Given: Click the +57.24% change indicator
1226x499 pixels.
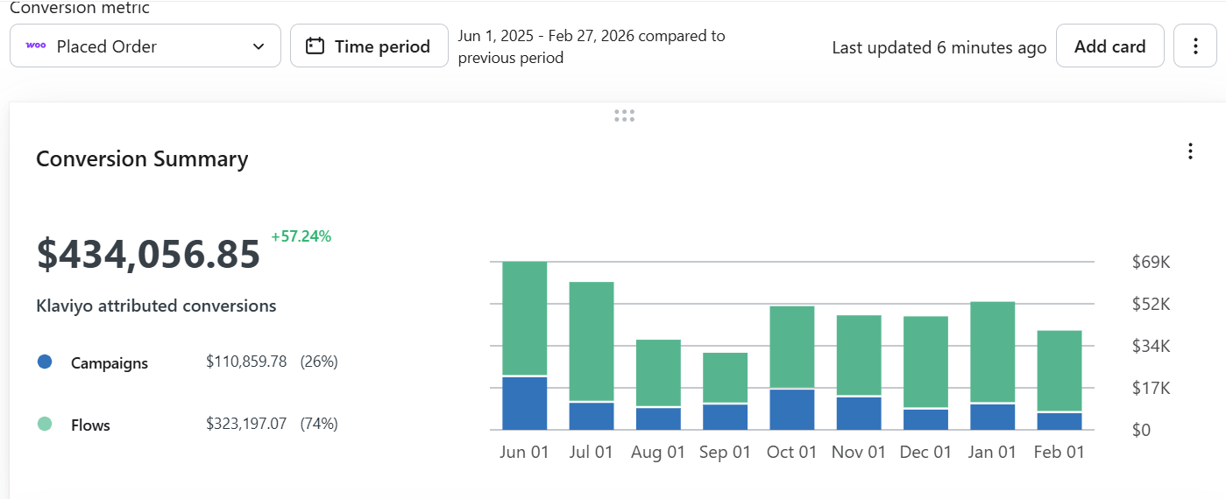Looking at the screenshot, I should (x=301, y=236).
